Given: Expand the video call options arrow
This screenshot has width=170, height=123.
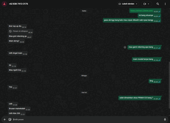Looking at the screenshot, I should tap(149, 4).
